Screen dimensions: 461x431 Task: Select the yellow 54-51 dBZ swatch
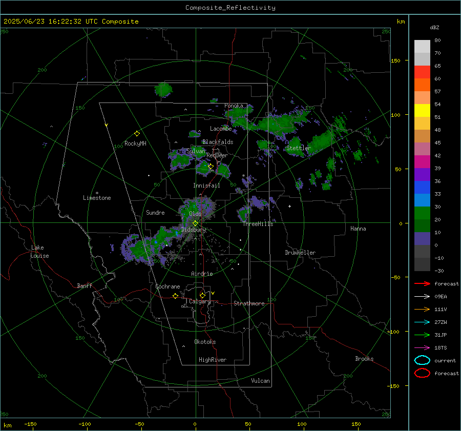422,110
